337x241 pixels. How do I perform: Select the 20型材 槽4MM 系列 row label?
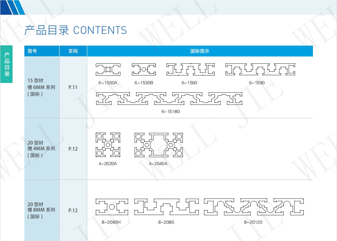click(x=41, y=149)
